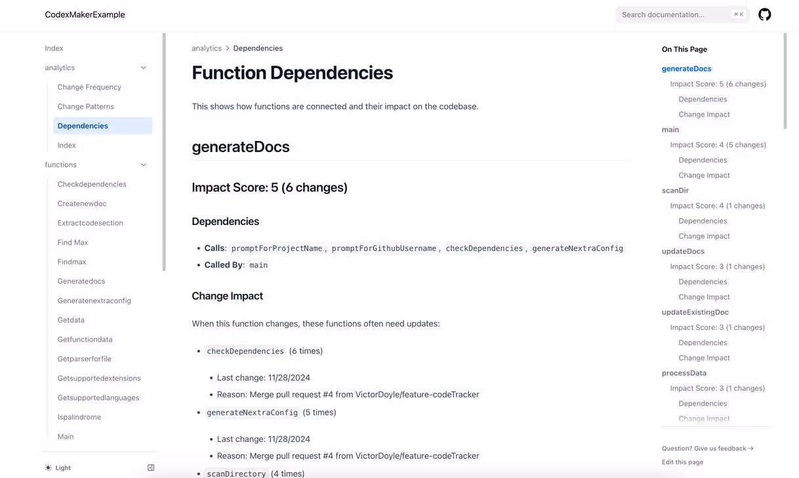The height and width of the screenshot is (478, 799).
Task: Collapse the analytics section chevron
Action: (143, 67)
